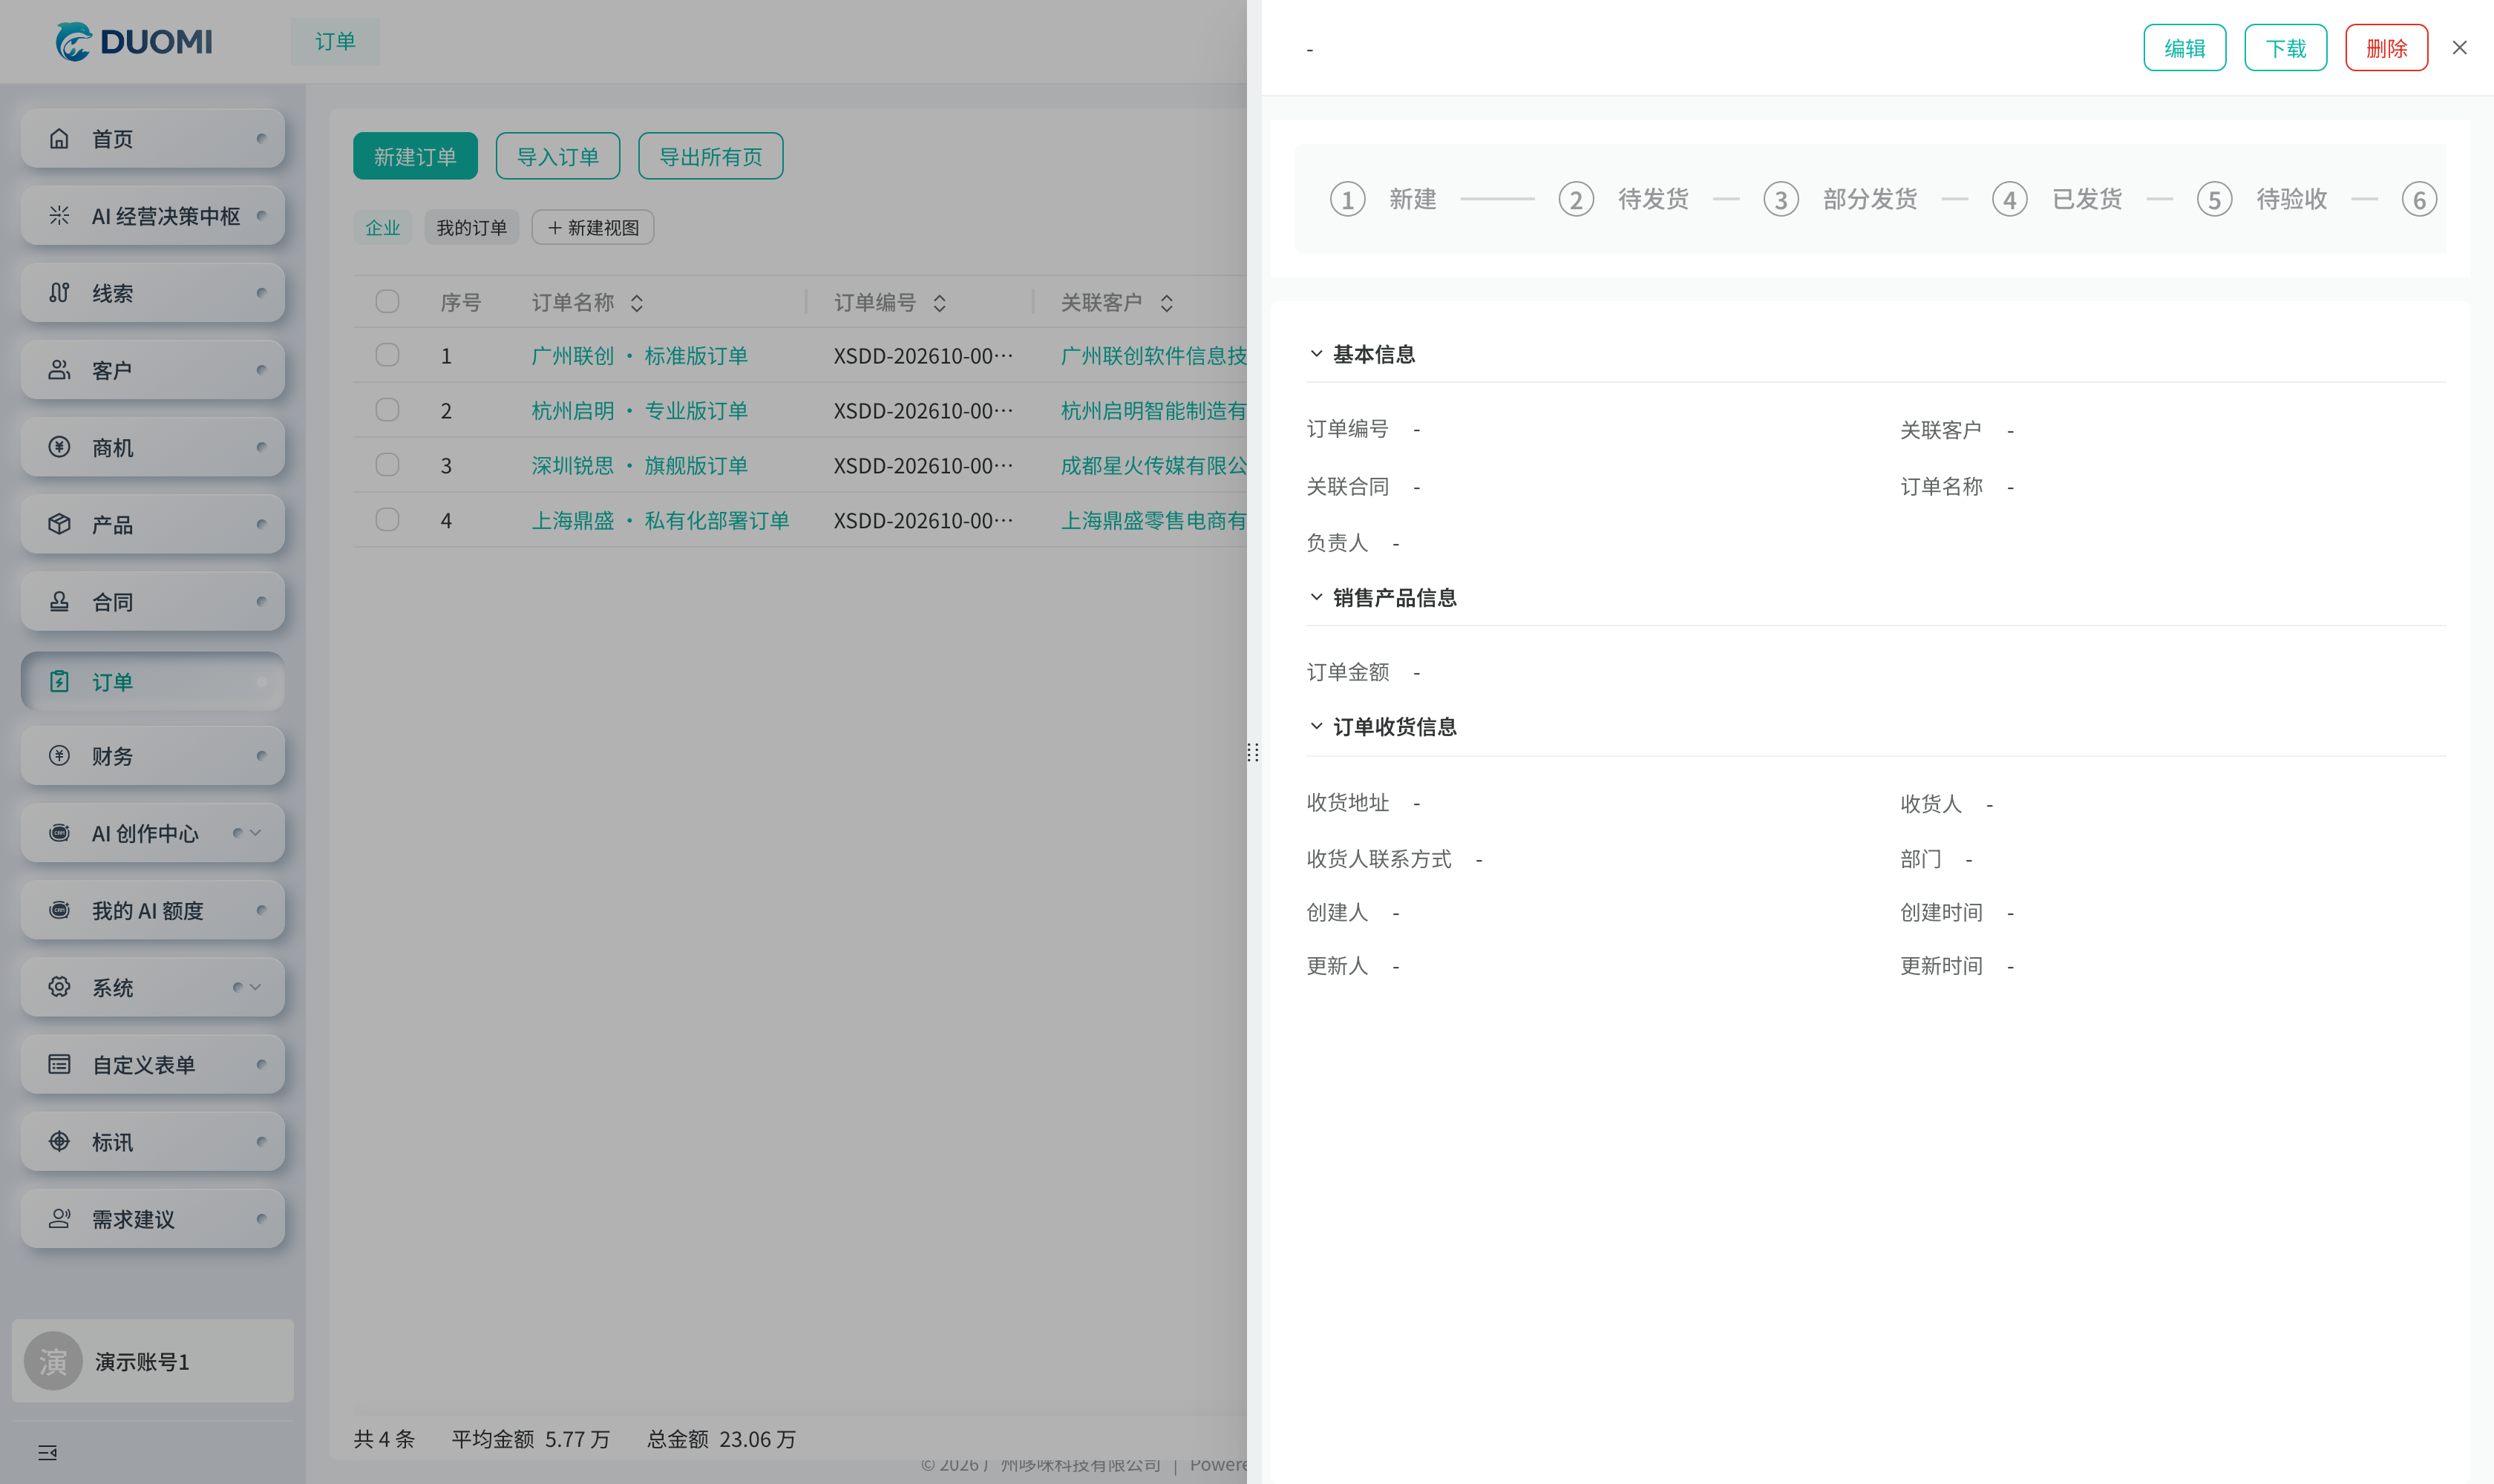The image size is (2494, 1484).
Task: Check the row for 上海鼎盛 · 私有化部署订单
Action: [387, 520]
